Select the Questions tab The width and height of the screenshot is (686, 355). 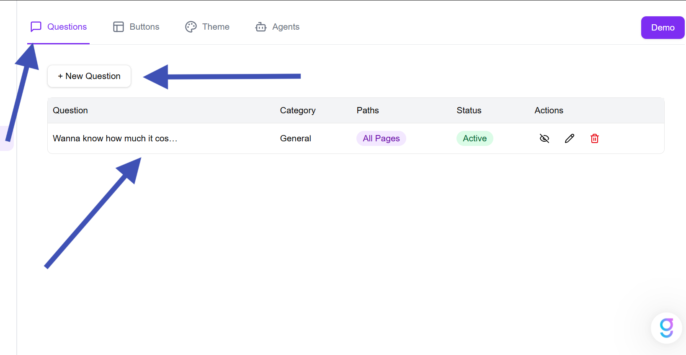59,27
